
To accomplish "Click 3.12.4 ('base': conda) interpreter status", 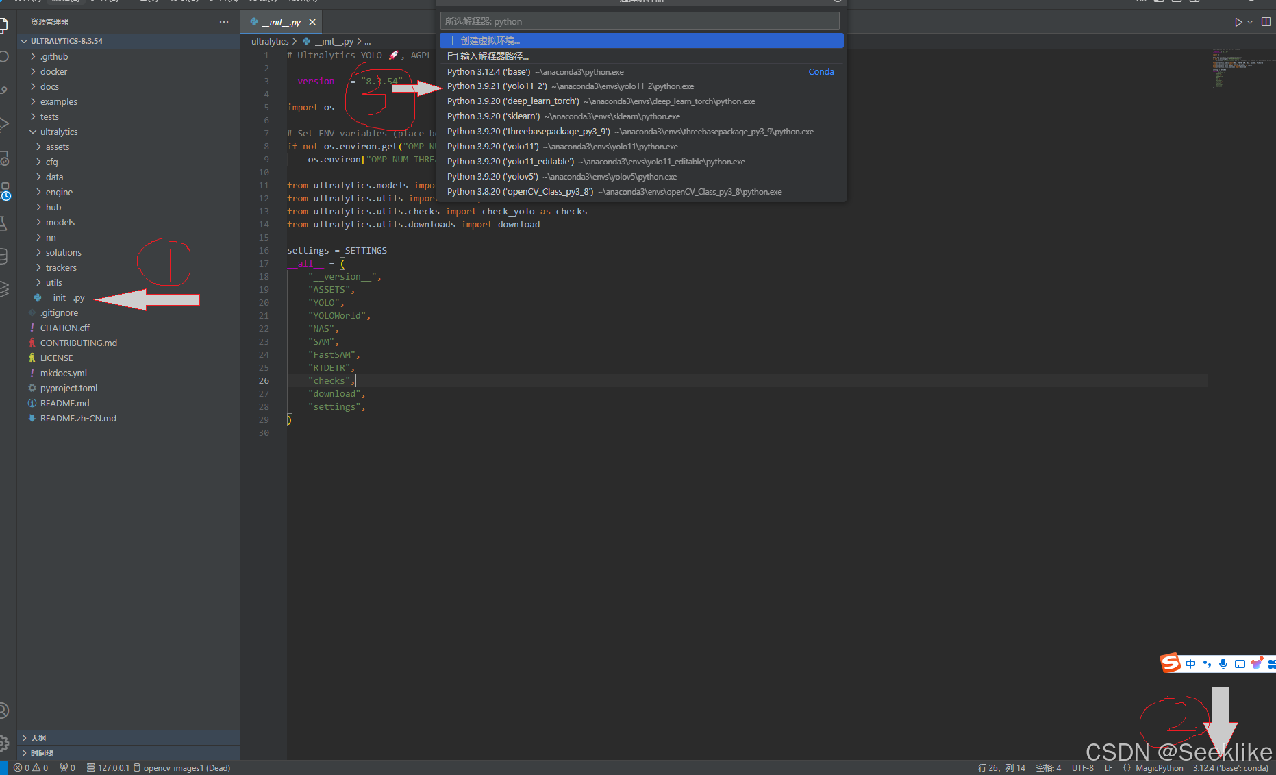I will [1231, 767].
